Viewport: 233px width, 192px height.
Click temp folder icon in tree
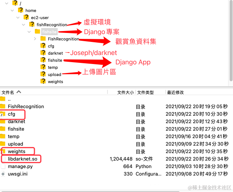point(43,67)
